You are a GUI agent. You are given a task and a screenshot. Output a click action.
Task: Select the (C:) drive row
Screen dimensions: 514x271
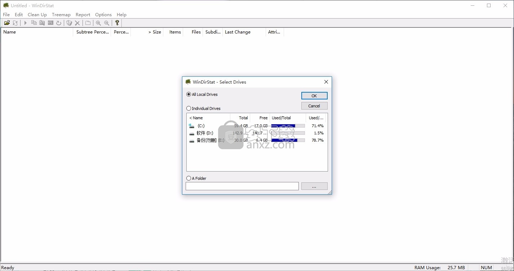(x=257, y=126)
